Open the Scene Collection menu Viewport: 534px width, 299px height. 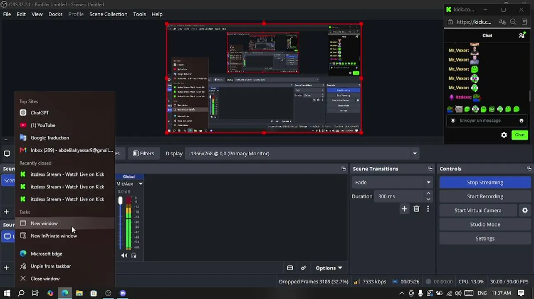[108, 14]
